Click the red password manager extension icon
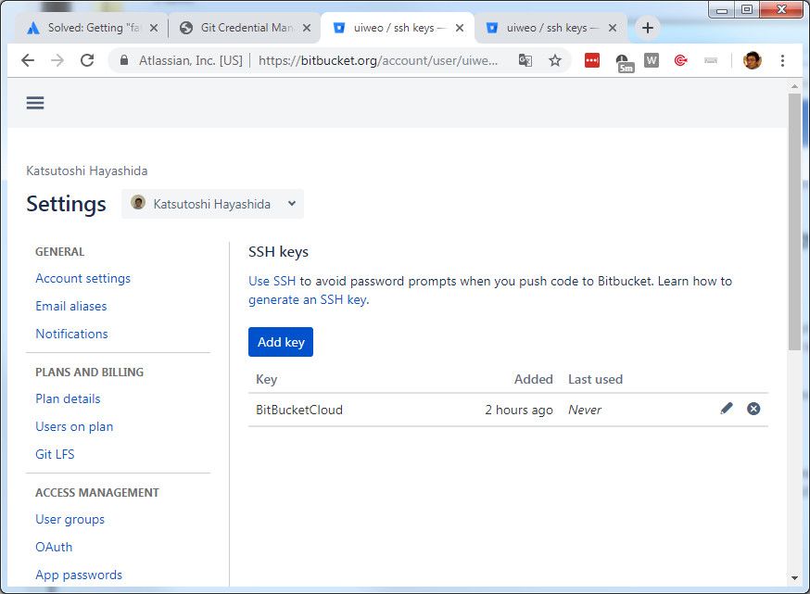The width and height of the screenshot is (810, 594). [x=592, y=60]
